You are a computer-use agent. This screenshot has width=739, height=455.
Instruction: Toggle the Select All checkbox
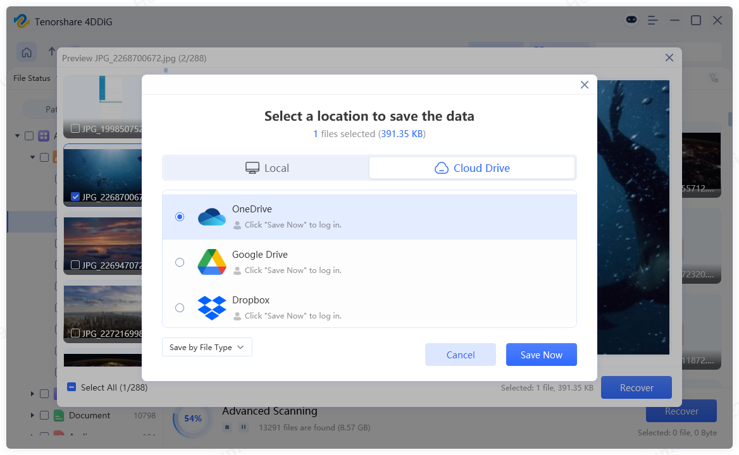coord(71,387)
